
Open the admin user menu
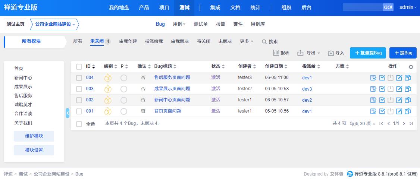tap(408, 7)
